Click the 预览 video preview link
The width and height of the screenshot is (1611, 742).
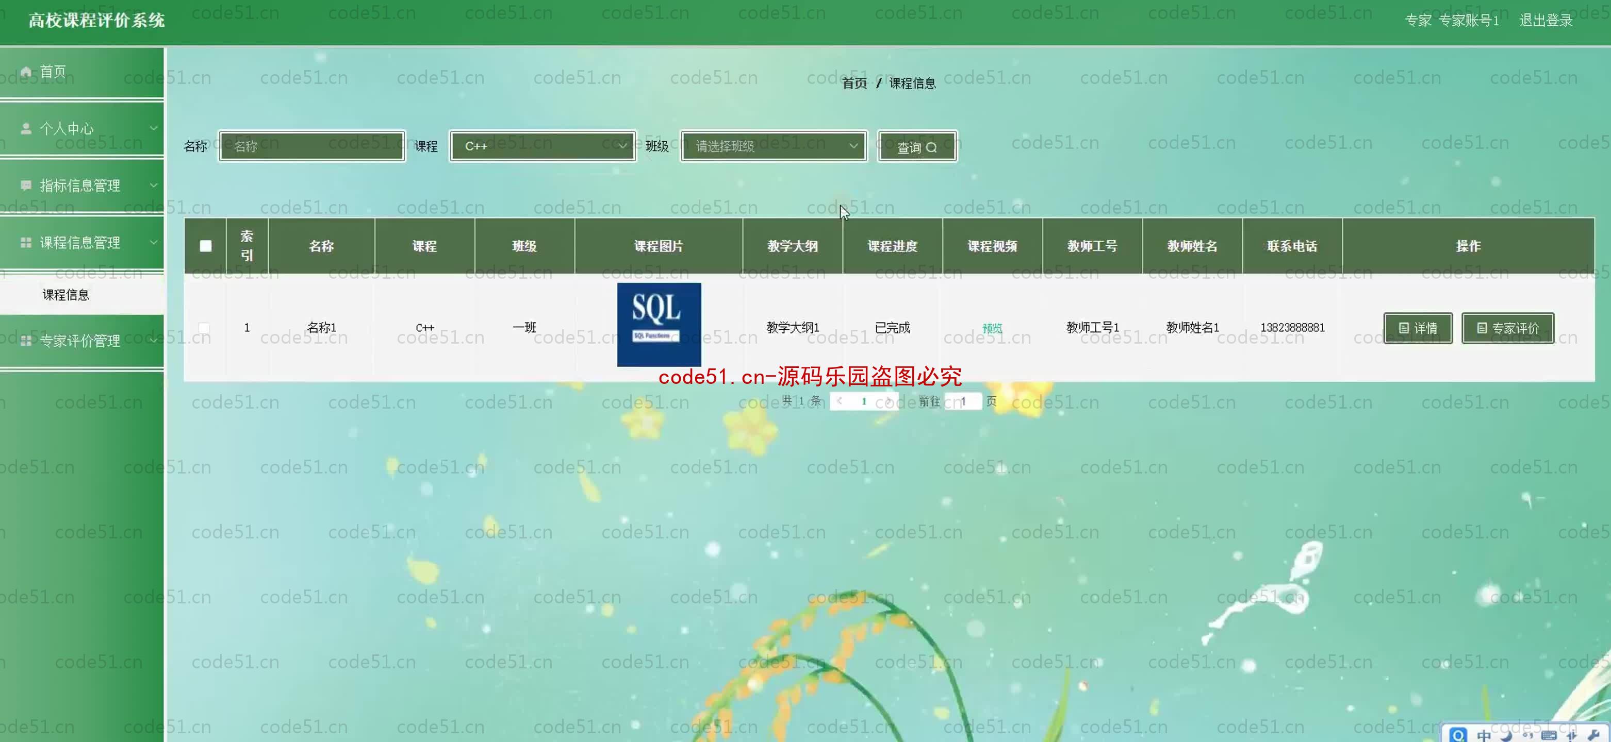[x=993, y=328]
